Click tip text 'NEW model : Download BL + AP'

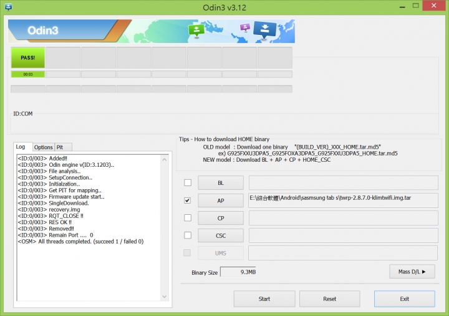pos(267,160)
